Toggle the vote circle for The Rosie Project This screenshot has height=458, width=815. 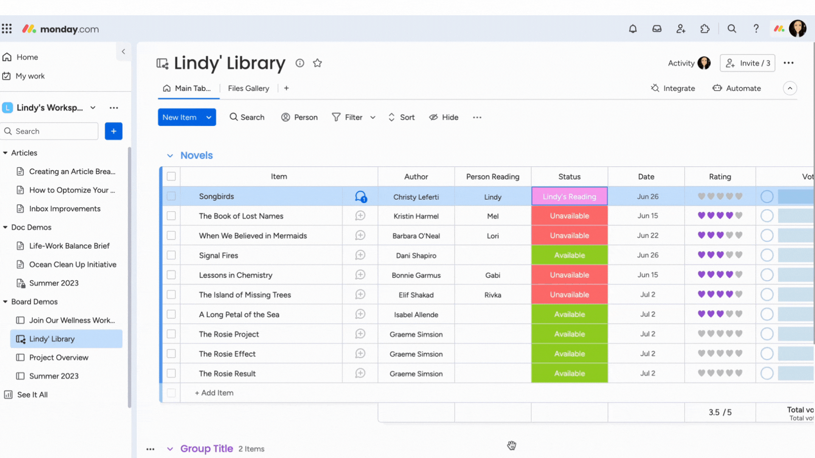pos(767,334)
